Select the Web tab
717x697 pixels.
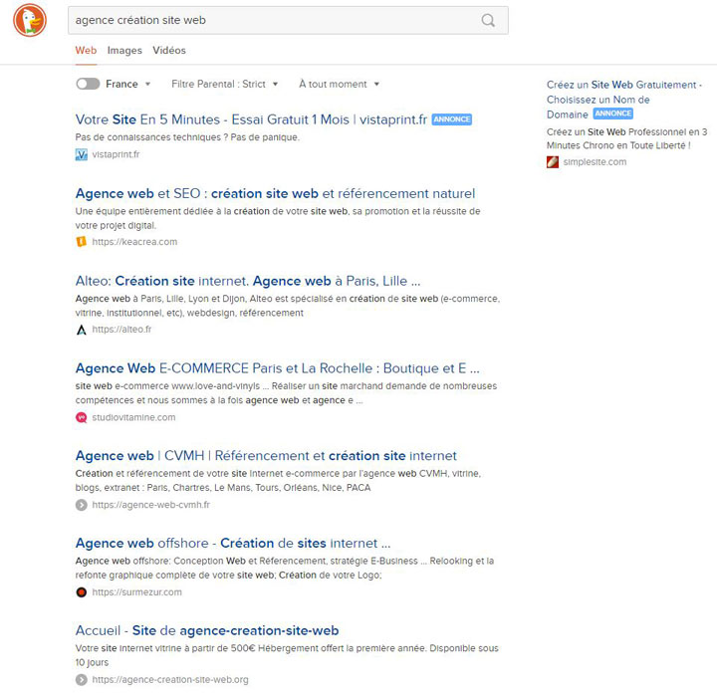click(x=86, y=51)
